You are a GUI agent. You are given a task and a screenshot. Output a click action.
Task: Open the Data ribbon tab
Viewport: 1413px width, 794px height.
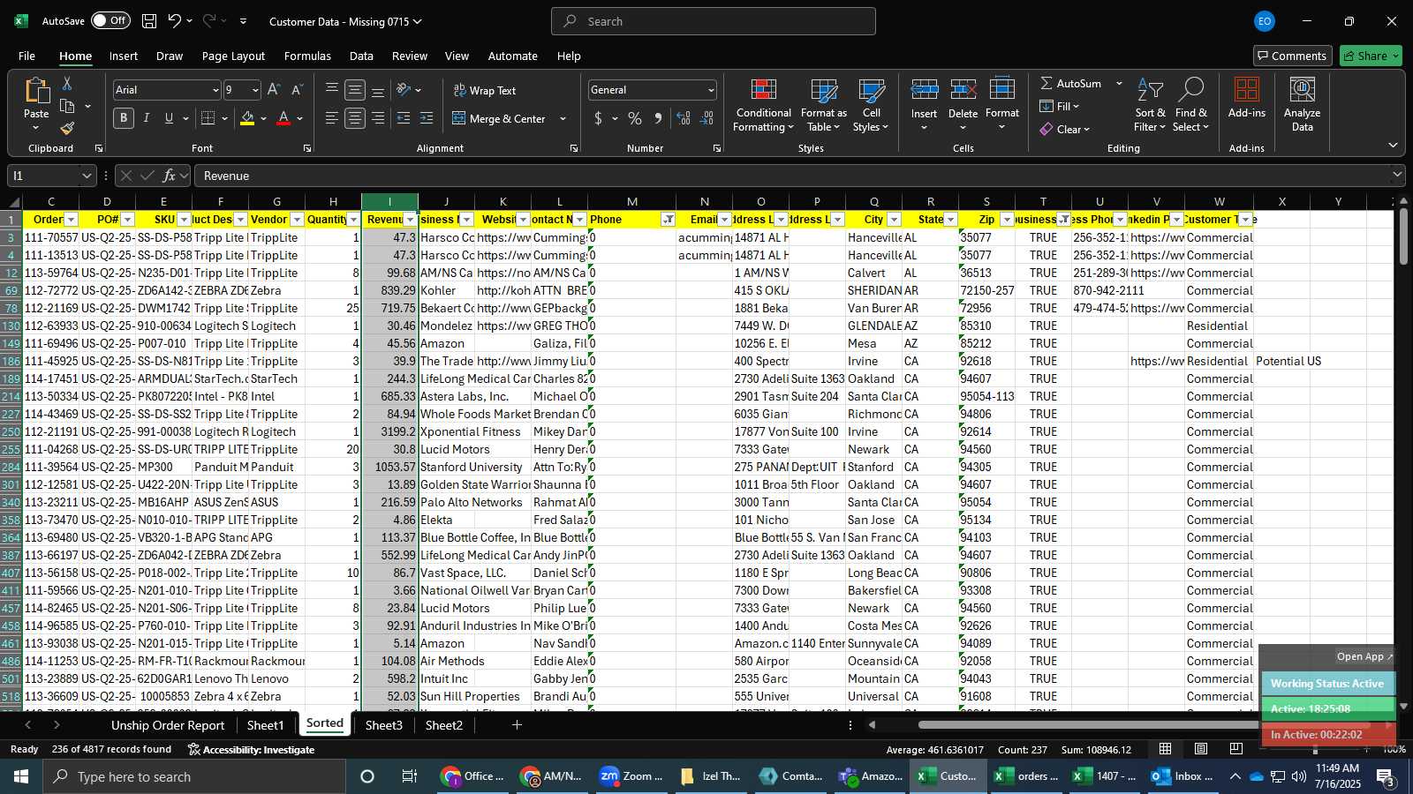361,56
